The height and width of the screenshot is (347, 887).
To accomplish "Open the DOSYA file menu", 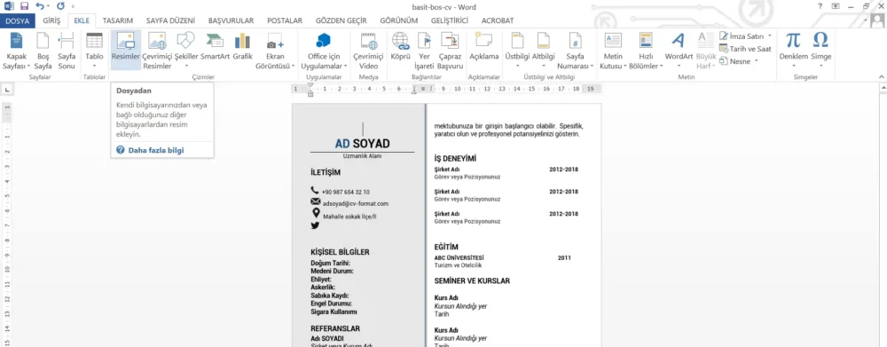I will click(x=18, y=20).
